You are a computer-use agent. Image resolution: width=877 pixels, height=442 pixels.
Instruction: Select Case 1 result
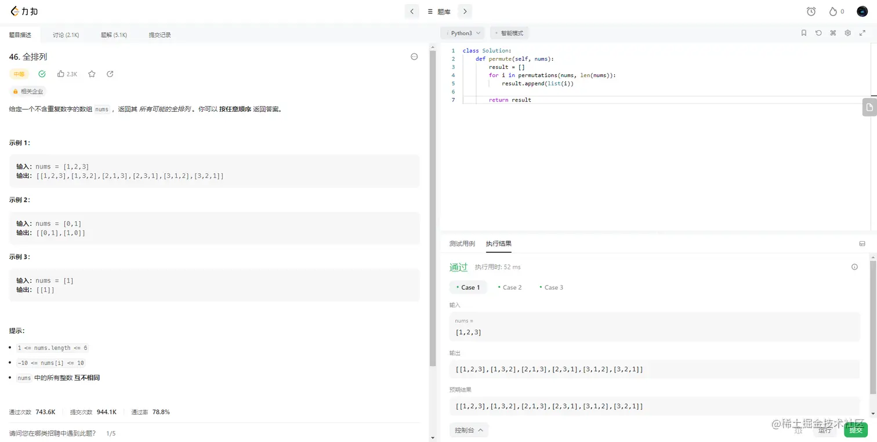[x=468, y=287]
